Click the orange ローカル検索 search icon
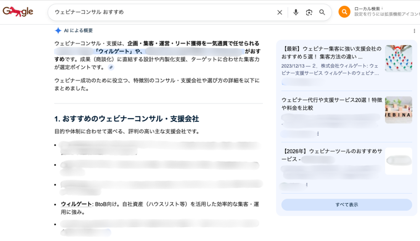The height and width of the screenshot is (241, 420). pyautogui.click(x=344, y=12)
